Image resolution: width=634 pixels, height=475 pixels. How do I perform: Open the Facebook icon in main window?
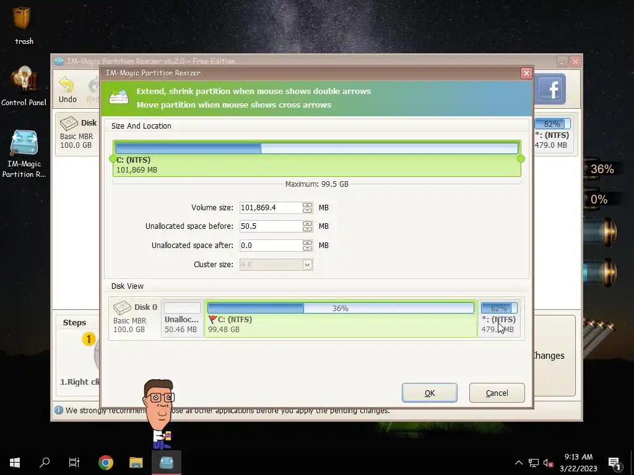(551, 89)
